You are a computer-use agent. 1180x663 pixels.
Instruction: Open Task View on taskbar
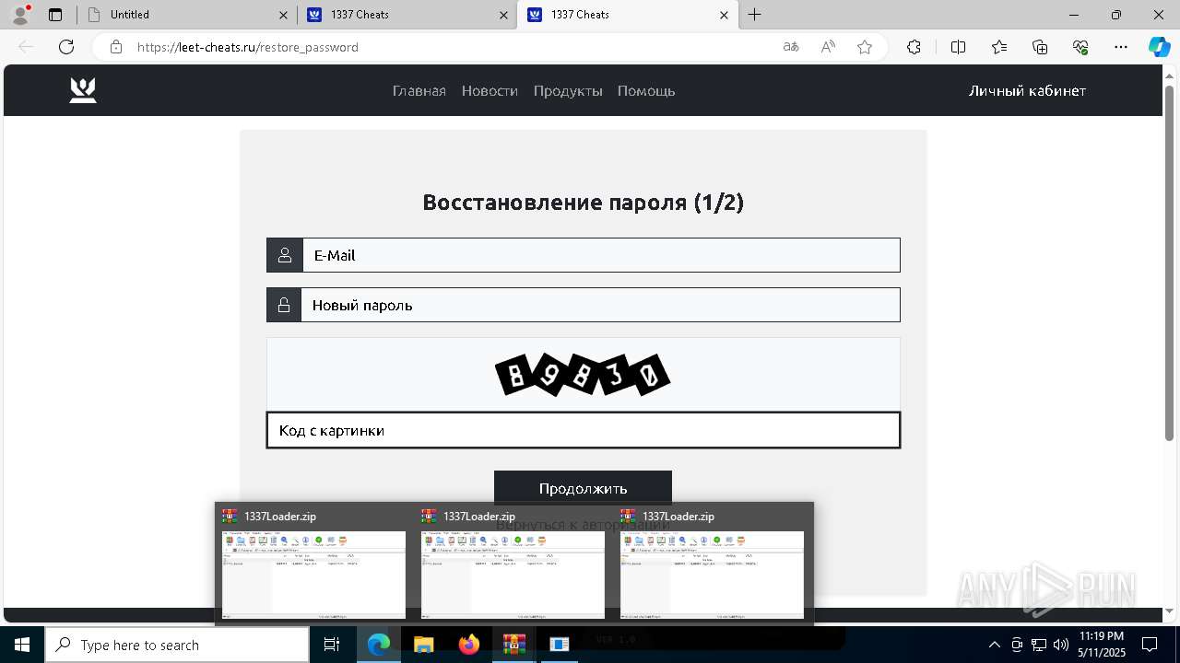click(333, 645)
